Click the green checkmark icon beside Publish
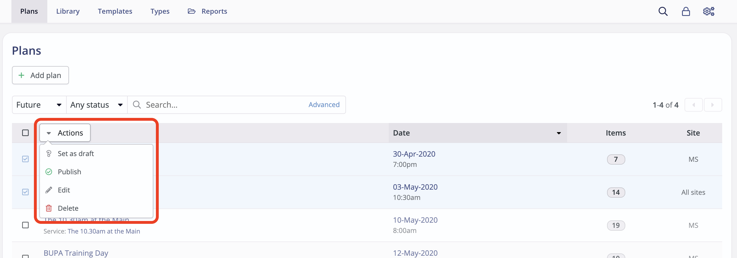This screenshot has width=737, height=258. tap(49, 172)
